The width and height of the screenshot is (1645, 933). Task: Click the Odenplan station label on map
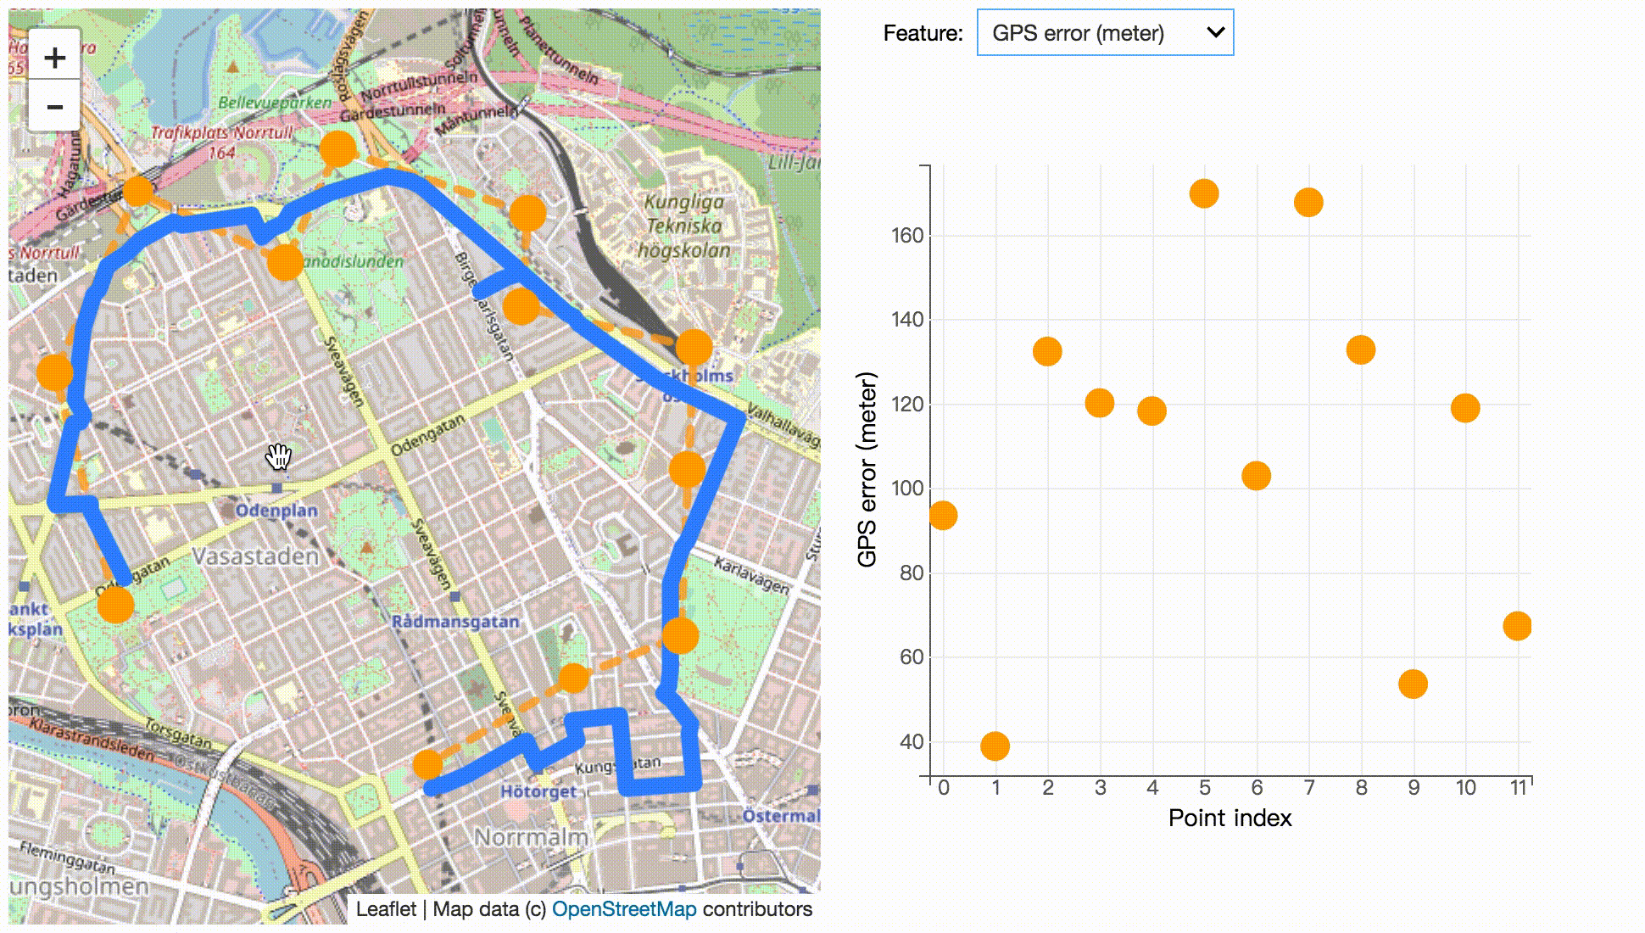click(x=276, y=510)
